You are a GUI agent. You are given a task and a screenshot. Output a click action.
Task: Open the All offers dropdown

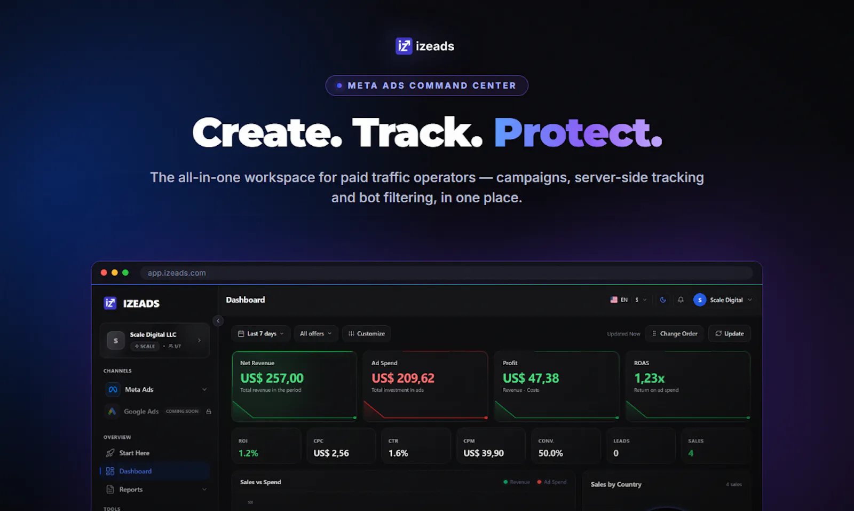click(315, 334)
